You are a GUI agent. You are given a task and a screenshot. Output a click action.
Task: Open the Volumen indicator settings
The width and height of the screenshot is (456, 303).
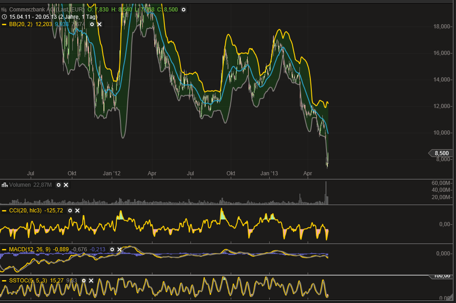[58, 185]
